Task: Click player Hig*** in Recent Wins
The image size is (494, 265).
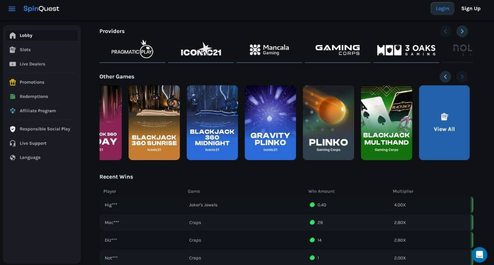Action: tap(111, 205)
